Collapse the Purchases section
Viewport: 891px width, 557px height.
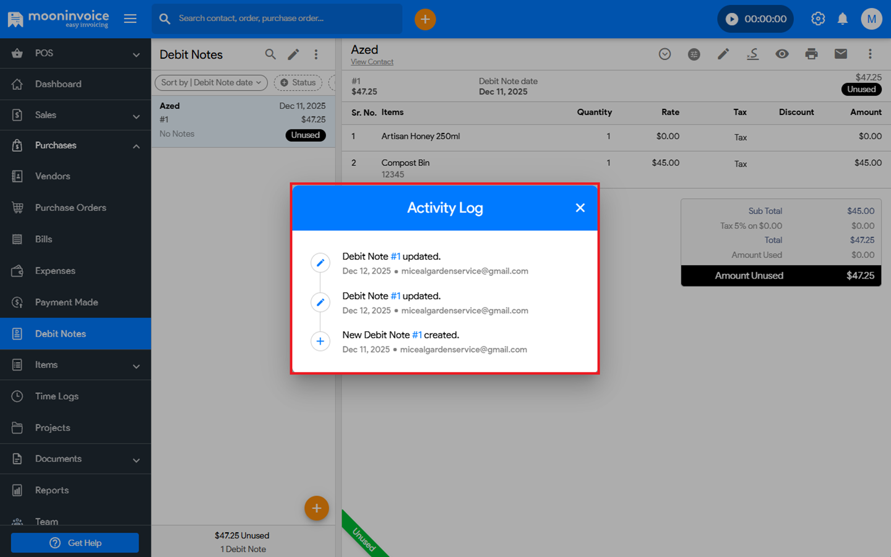(x=136, y=146)
